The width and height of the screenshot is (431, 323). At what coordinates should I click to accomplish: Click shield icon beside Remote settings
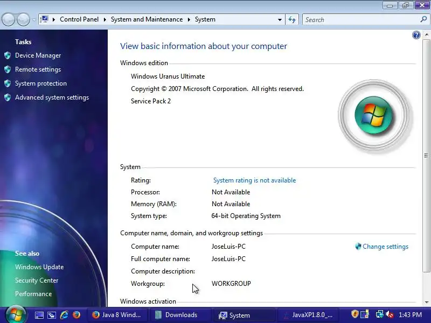pyautogui.click(x=8, y=69)
